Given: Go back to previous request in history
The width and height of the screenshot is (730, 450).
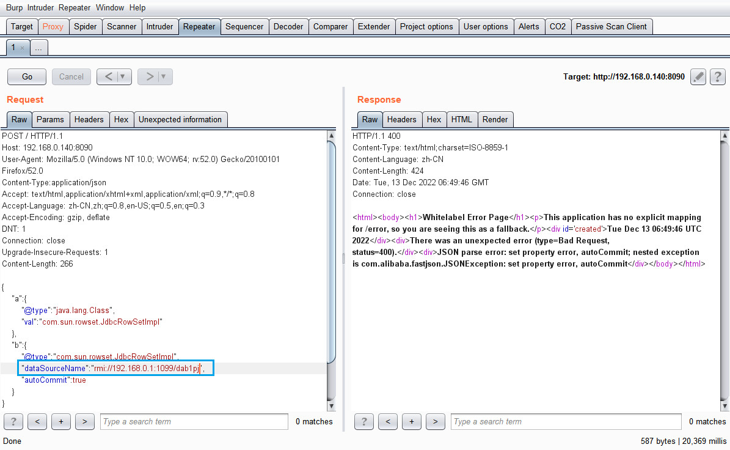Looking at the screenshot, I should pos(108,77).
